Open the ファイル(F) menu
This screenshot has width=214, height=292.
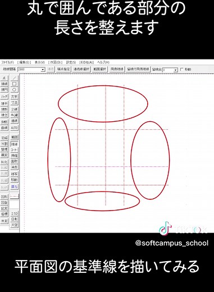[7, 62]
